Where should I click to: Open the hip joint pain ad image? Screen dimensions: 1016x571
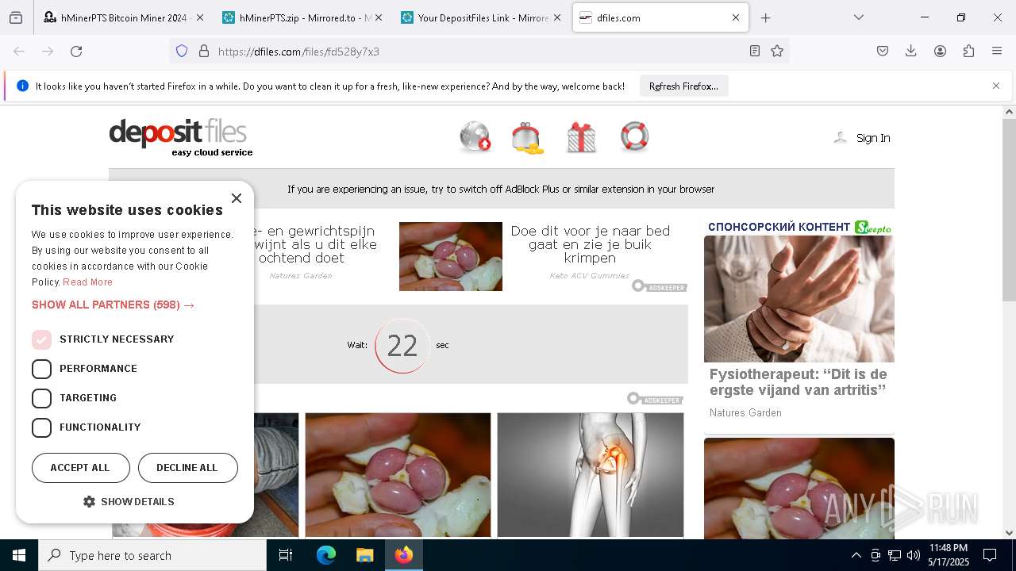tap(591, 474)
